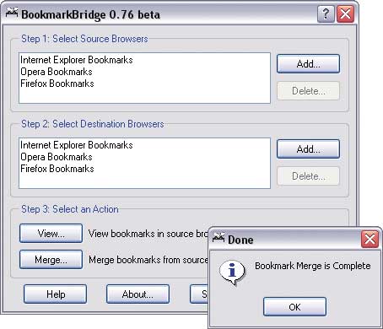Open the About dialog
This screenshot has width=383, height=329.
point(138,294)
